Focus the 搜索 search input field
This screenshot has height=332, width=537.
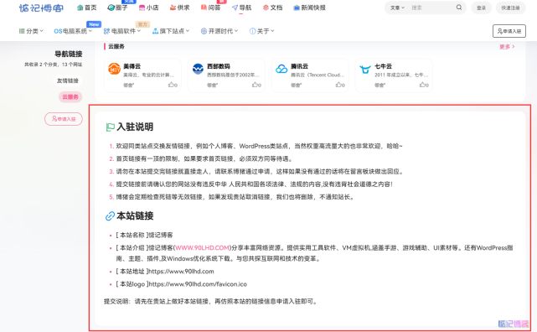pyautogui.click(x=431, y=8)
